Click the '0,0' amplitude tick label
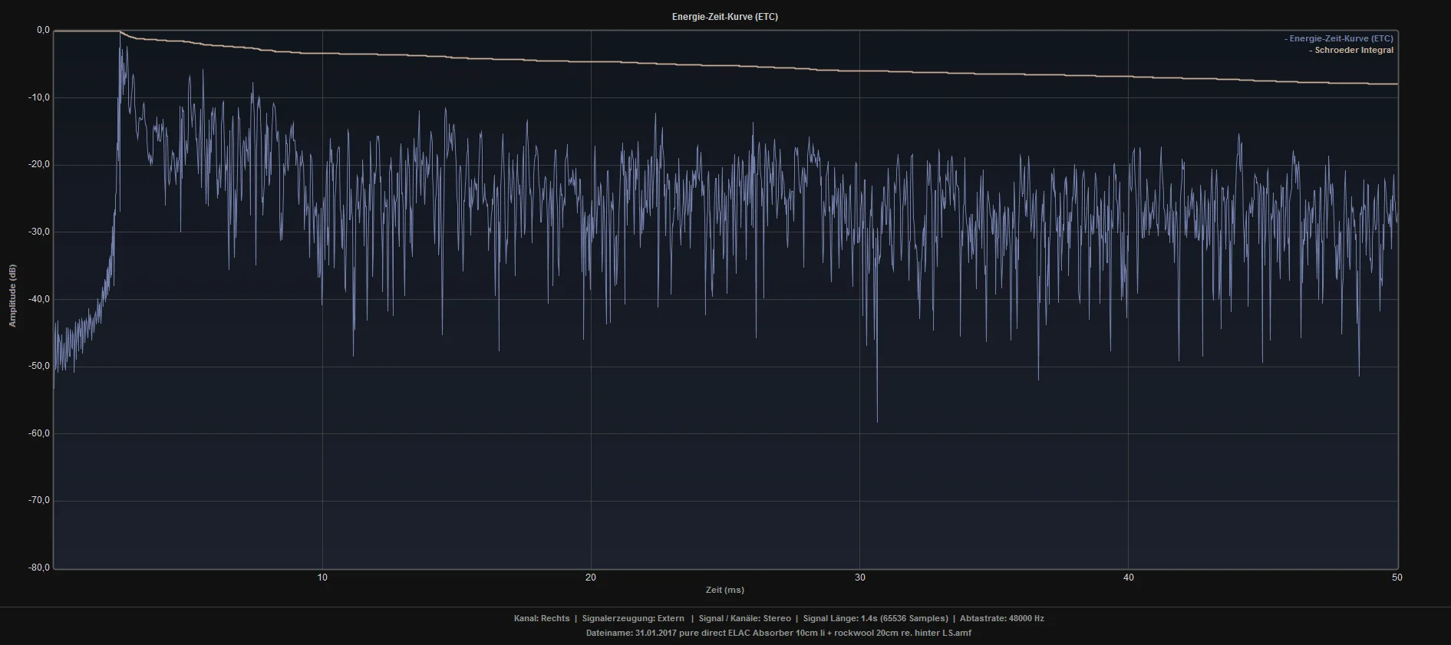1451x645 pixels. click(x=43, y=31)
